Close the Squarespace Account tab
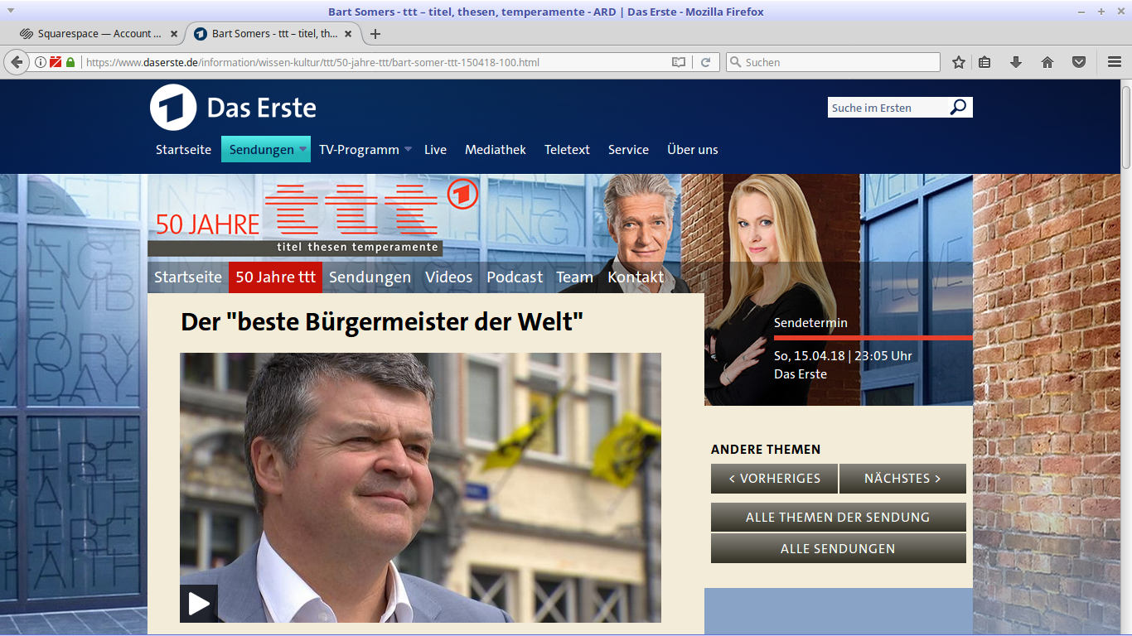 (174, 34)
